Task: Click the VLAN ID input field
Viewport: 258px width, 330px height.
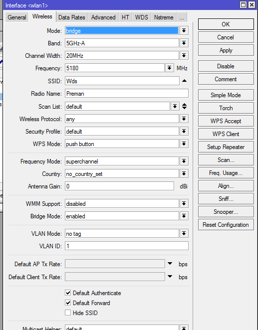Action: click(x=127, y=246)
